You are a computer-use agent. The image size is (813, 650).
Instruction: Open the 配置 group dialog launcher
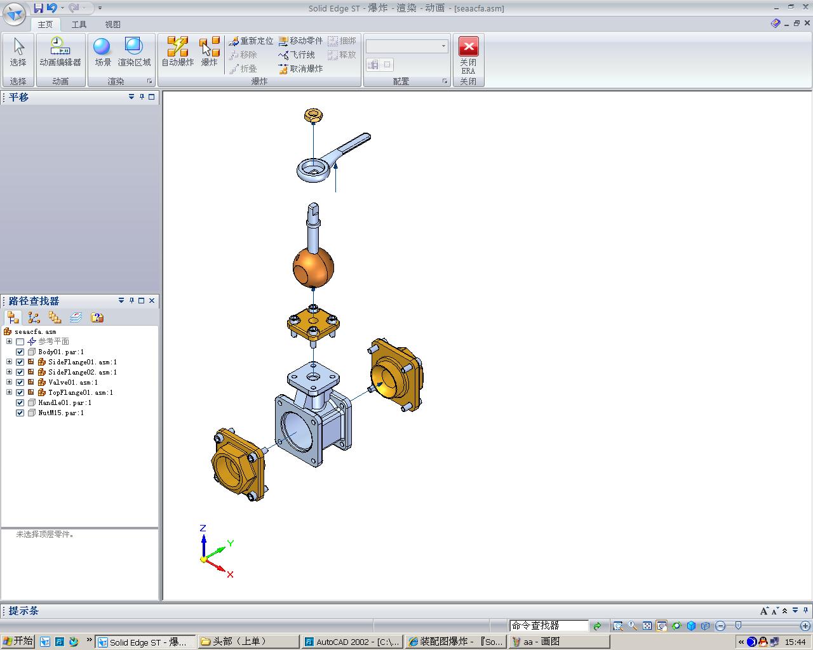pos(445,81)
